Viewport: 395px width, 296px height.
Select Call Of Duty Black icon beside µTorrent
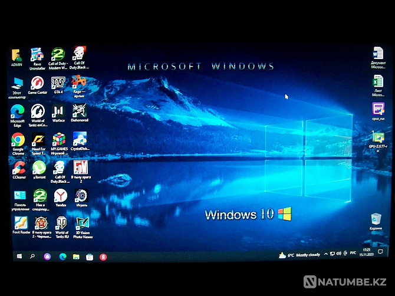click(60, 172)
